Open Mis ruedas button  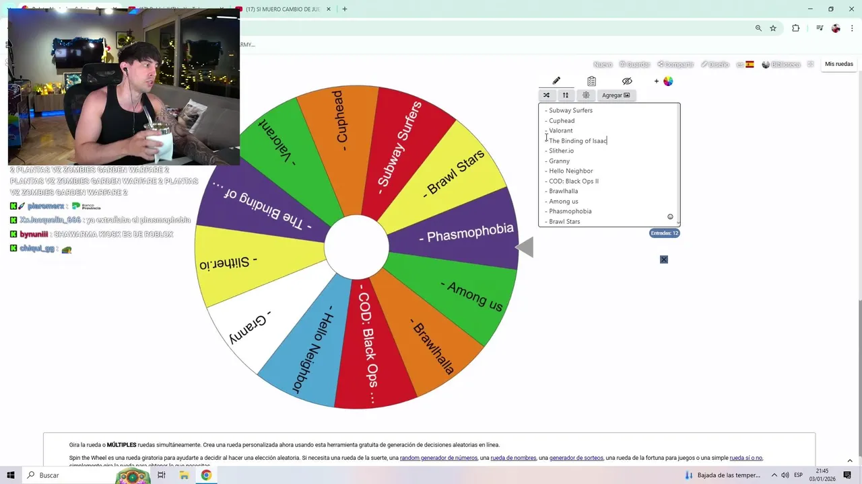pos(839,64)
